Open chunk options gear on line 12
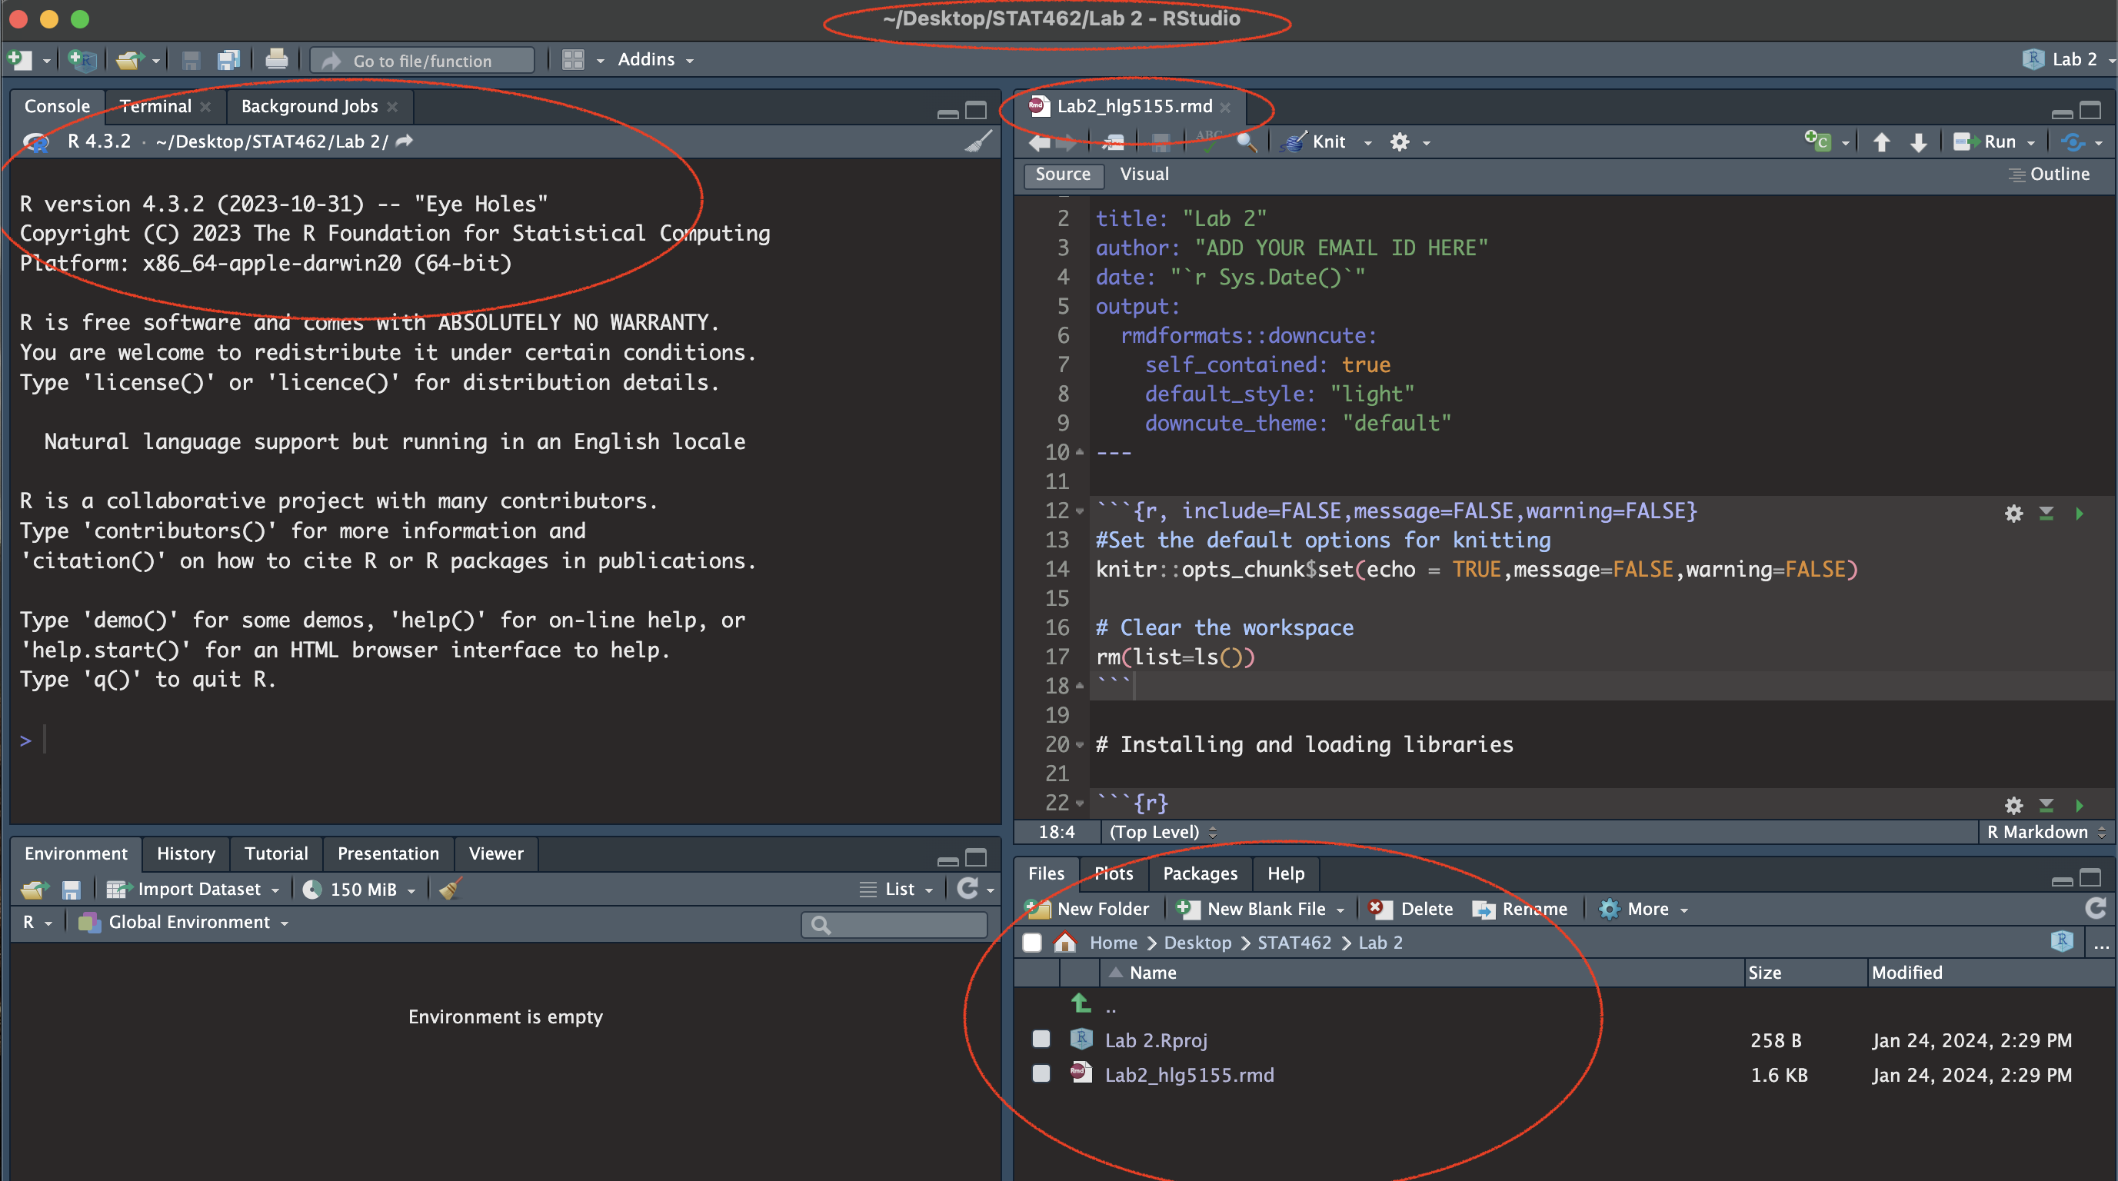The width and height of the screenshot is (2118, 1181). (2013, 514)
